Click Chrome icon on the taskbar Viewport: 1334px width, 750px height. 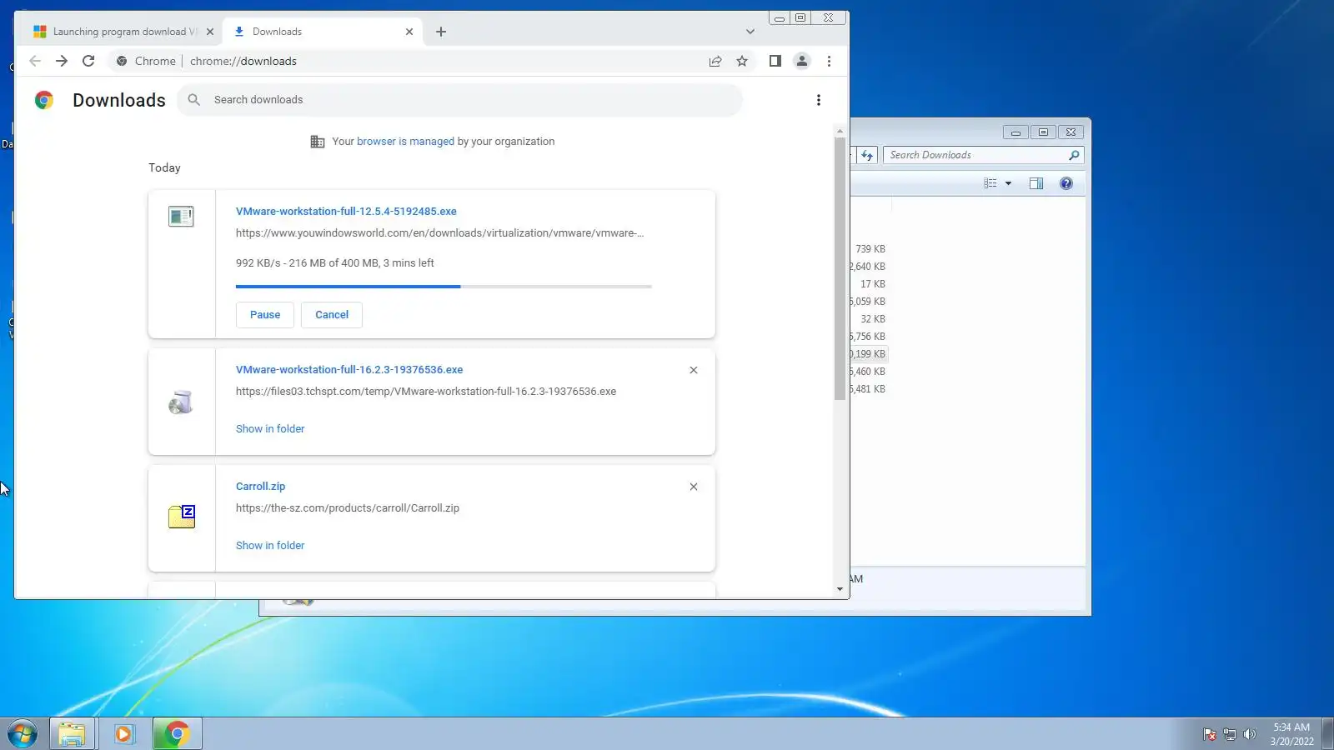tap(177, 734)
